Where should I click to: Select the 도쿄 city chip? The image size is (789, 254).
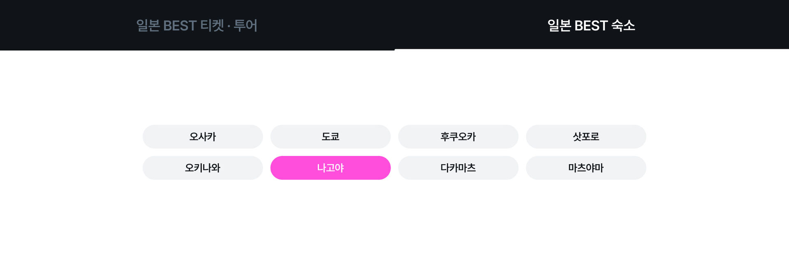click(x=330, y=137)
